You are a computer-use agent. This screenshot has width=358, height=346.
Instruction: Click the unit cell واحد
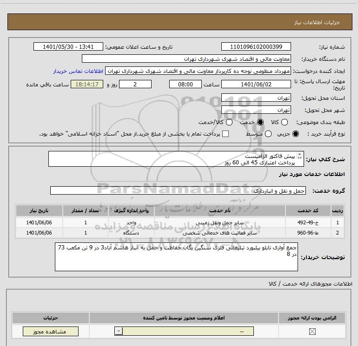coord(131,222)
